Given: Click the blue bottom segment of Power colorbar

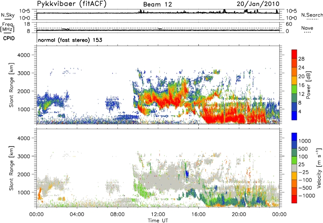Looking at the screenshot, I should 294,116.
